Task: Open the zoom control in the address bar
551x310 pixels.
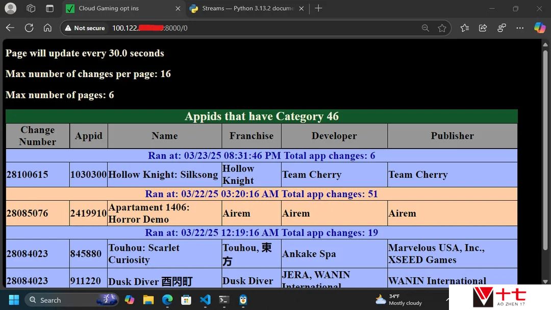Action: tap(425, 28)
